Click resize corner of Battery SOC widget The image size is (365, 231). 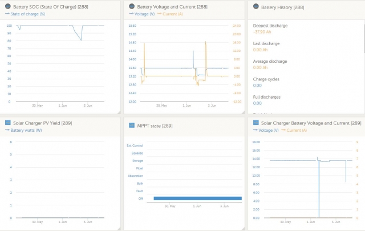tap(119, 112)
